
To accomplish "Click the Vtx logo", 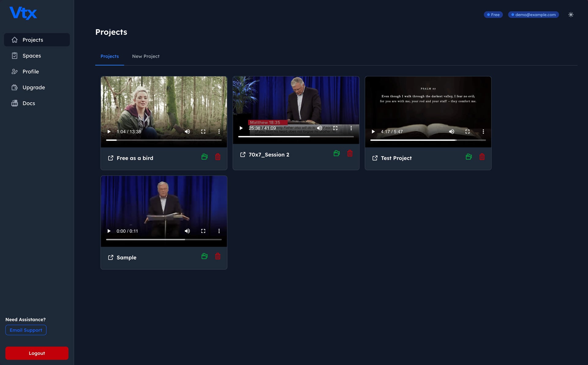I will (x=23, y=13).
